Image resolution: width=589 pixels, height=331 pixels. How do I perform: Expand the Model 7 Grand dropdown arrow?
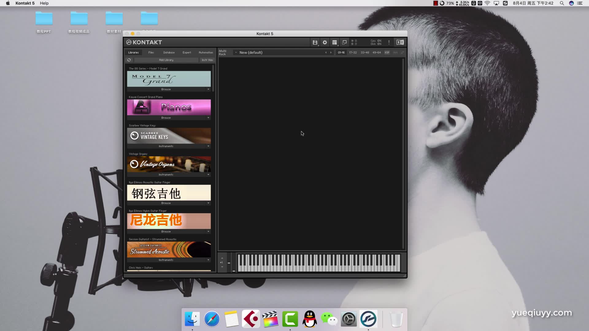[208, 89]
